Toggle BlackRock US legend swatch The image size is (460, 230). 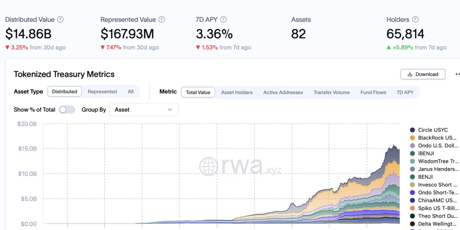click(x=413, y=138)
